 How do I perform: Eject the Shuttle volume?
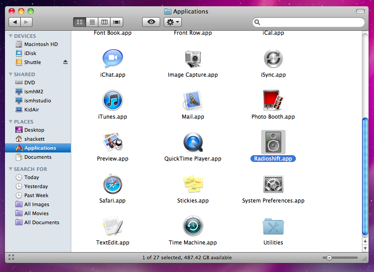pos(65,62)
